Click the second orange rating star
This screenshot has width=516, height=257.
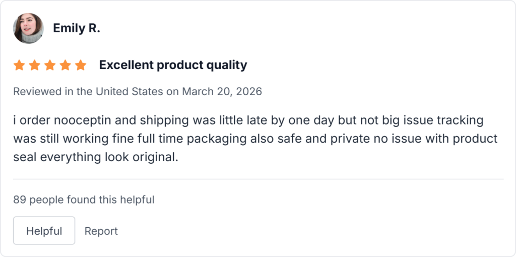coord(34,65)
